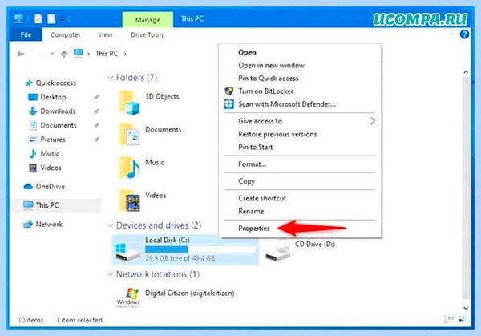Select Quick access in the navigation pane

(55, 83)
